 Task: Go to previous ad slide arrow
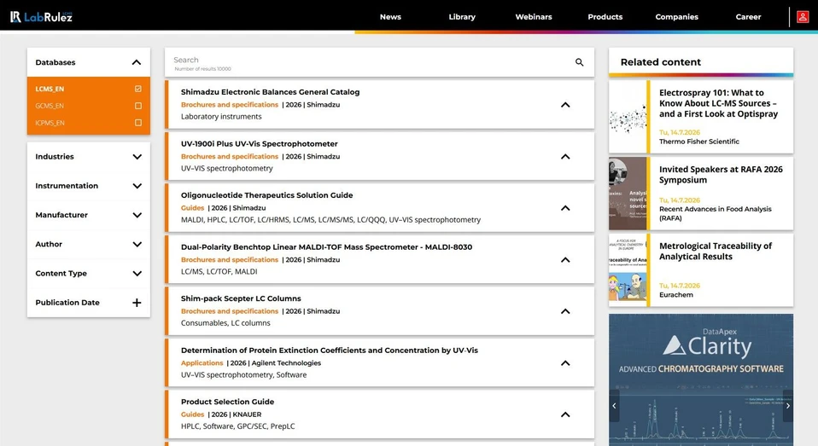tap(614, 406)
